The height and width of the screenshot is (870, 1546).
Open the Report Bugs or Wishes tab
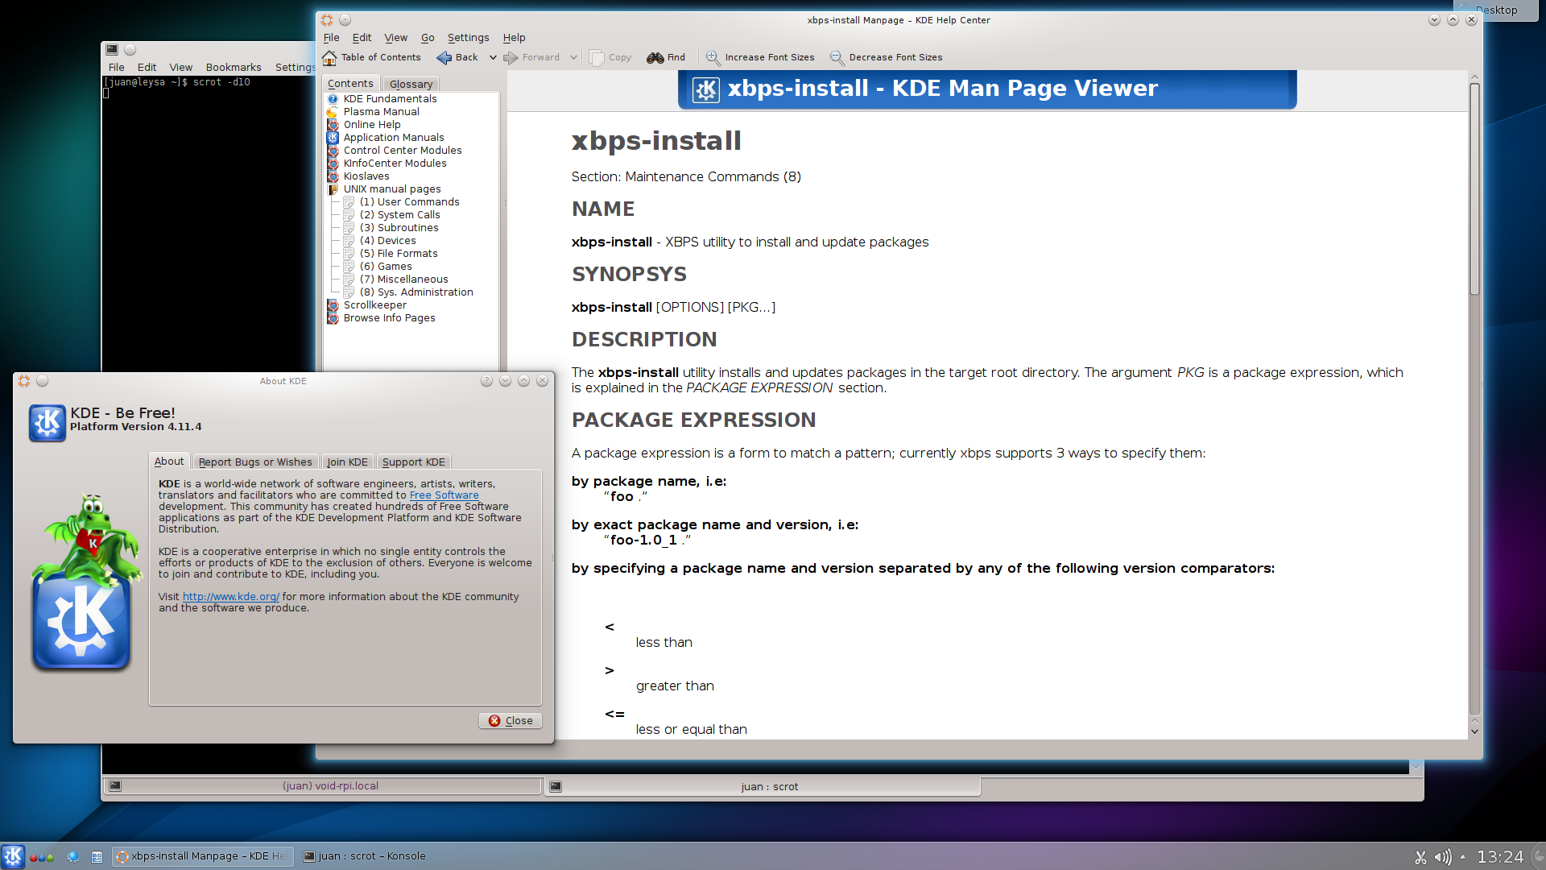[255, 462]
